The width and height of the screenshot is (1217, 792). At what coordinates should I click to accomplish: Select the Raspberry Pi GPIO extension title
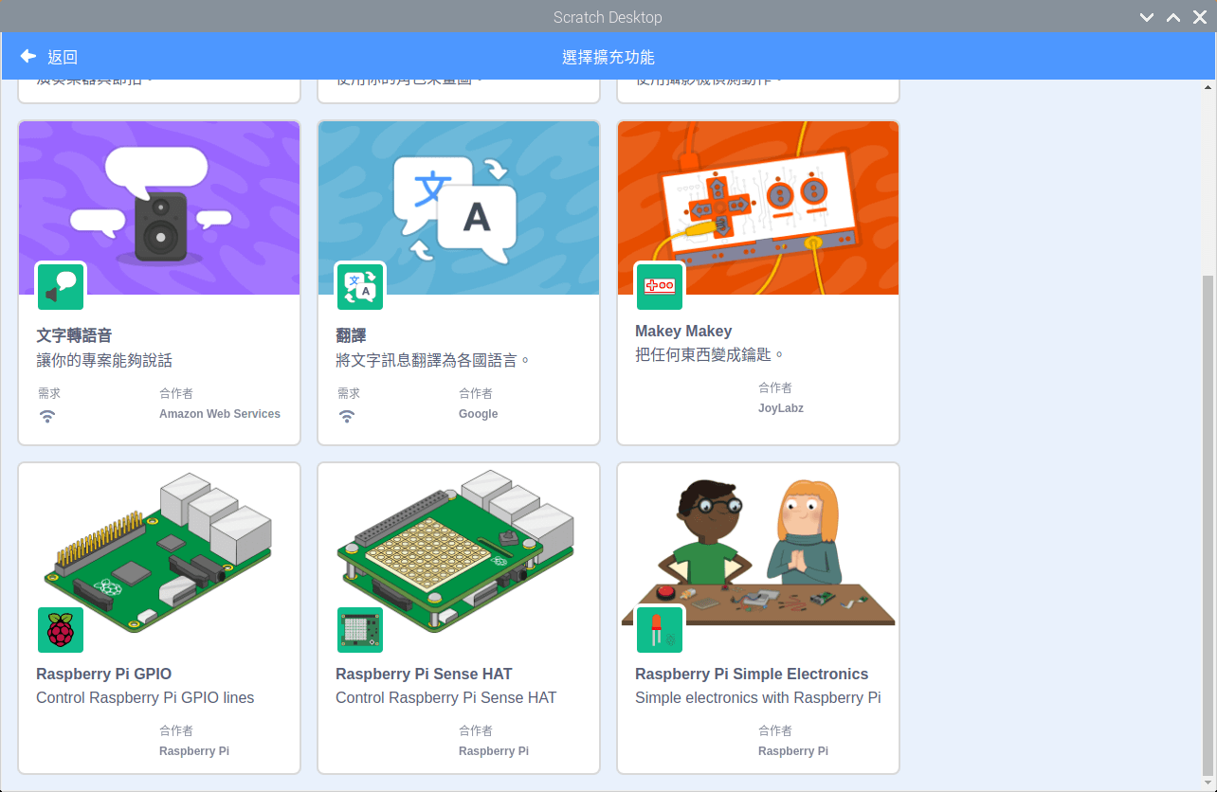coord(104,674)
